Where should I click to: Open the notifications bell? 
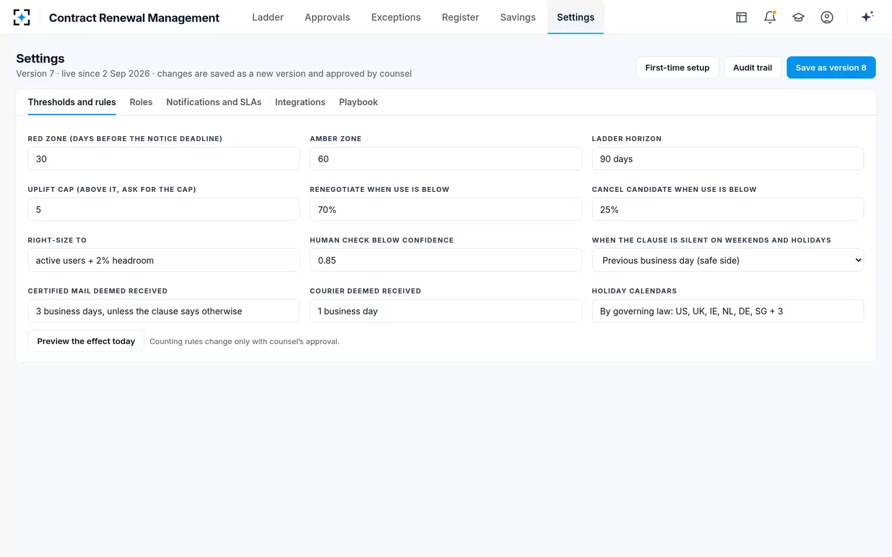point(770,17)
